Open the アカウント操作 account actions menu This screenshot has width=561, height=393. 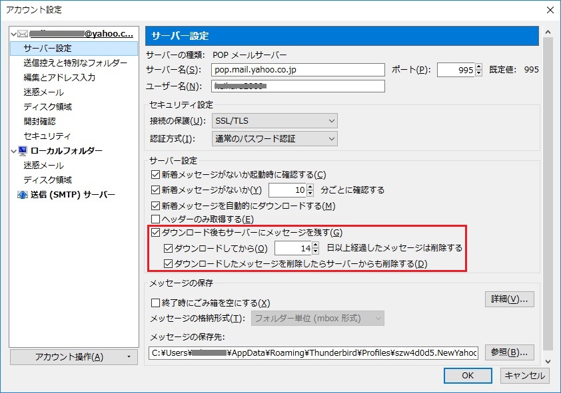[x=74, y=357]
